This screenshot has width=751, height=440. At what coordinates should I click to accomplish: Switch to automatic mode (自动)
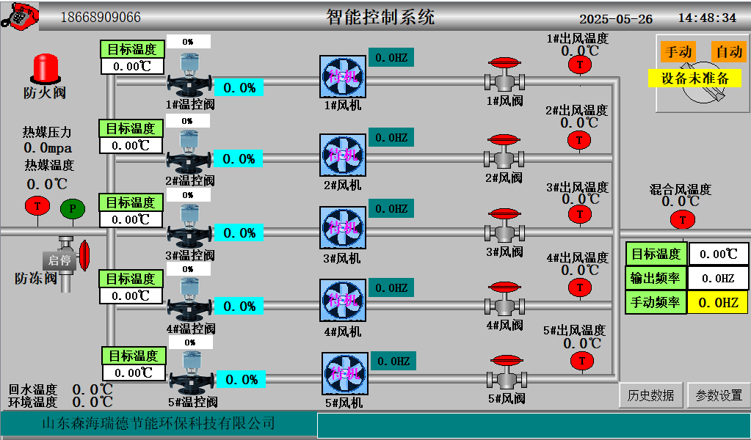coord(729,52)
